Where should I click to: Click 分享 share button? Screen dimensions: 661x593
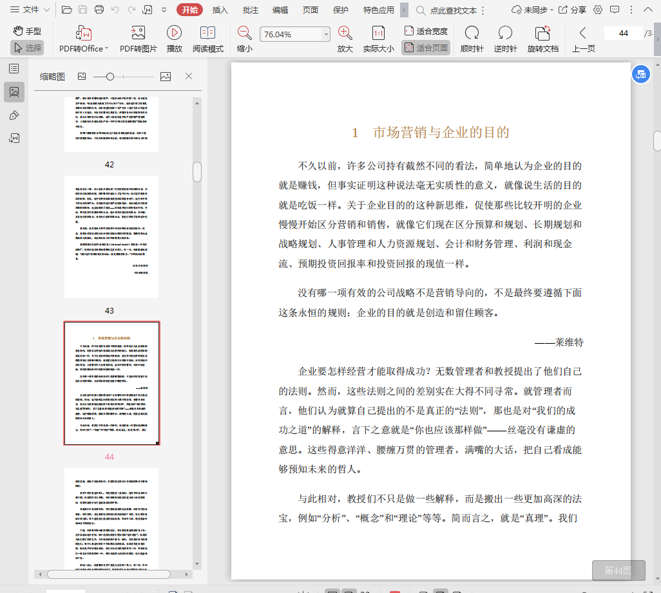pos(572,10)
